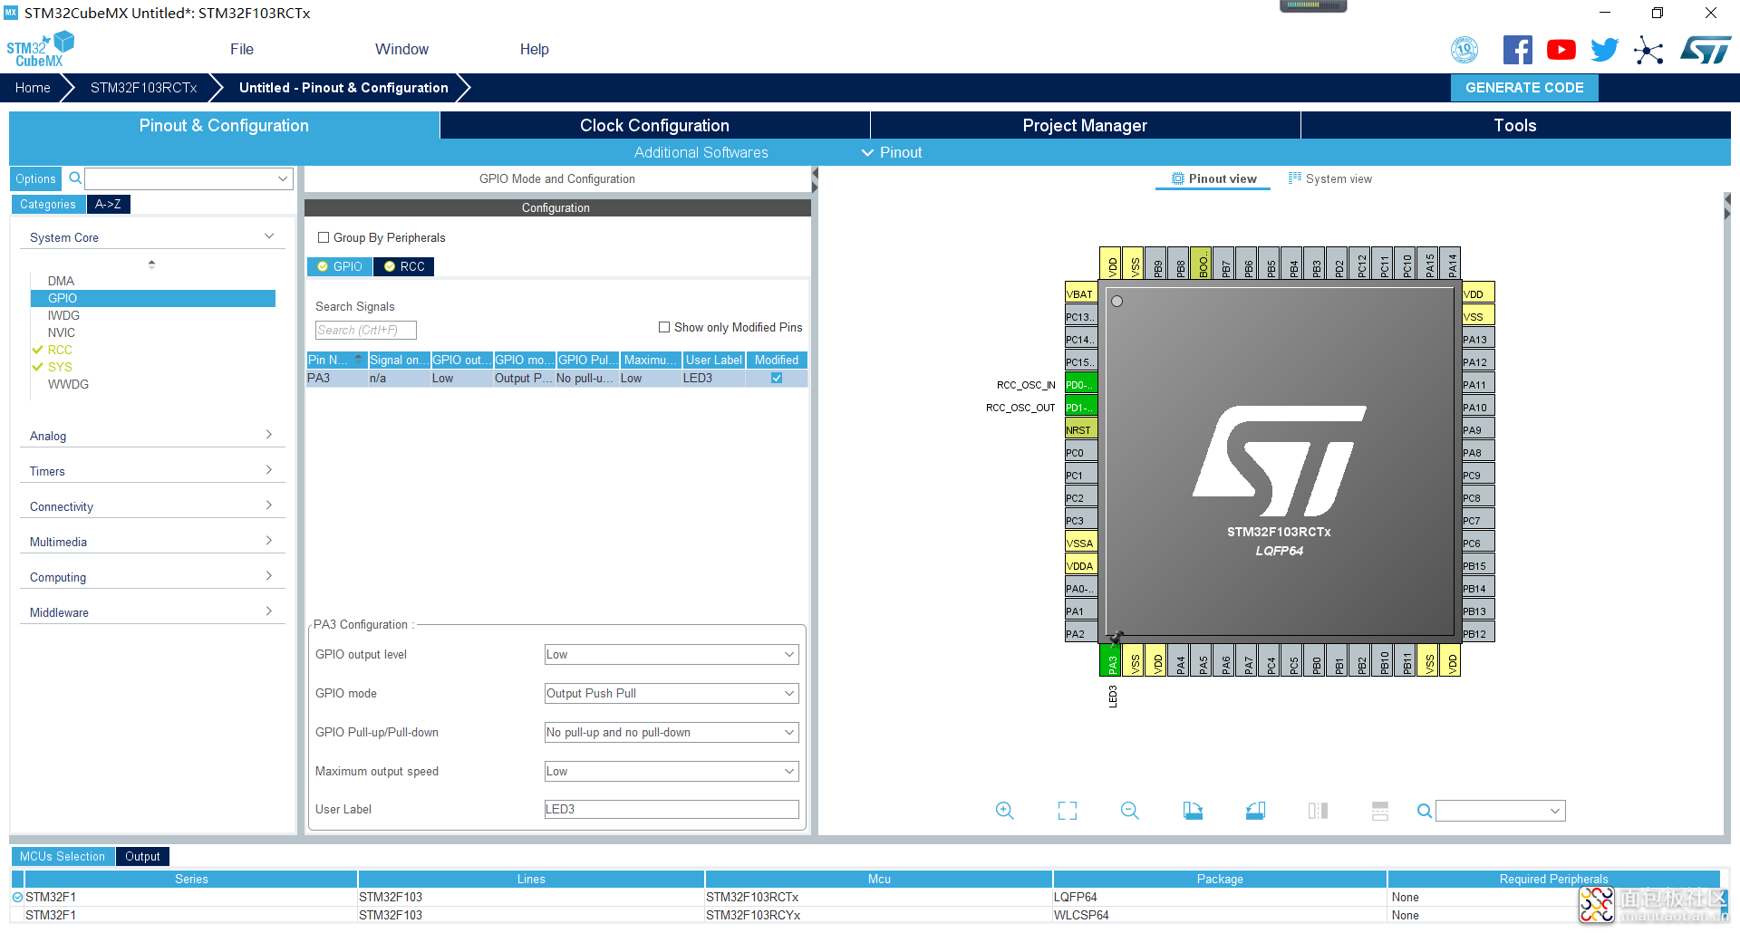This screenshot has height=933, width=1740.
Task: Select pin PC13 on the chip
Action: click(x=1080, y=316)
